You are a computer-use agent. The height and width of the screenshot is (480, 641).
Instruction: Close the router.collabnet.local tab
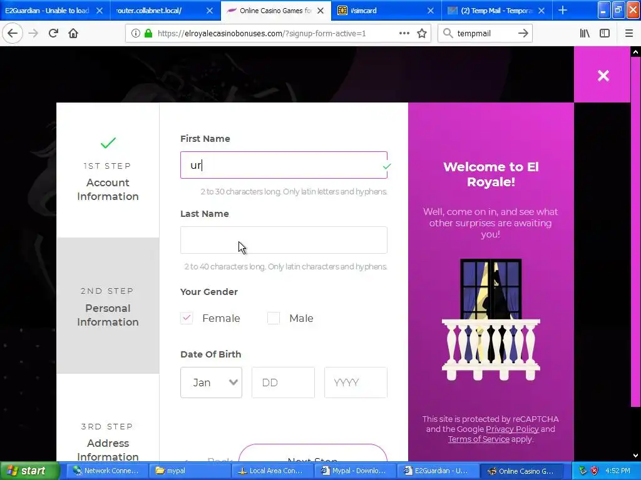[210, 11]
